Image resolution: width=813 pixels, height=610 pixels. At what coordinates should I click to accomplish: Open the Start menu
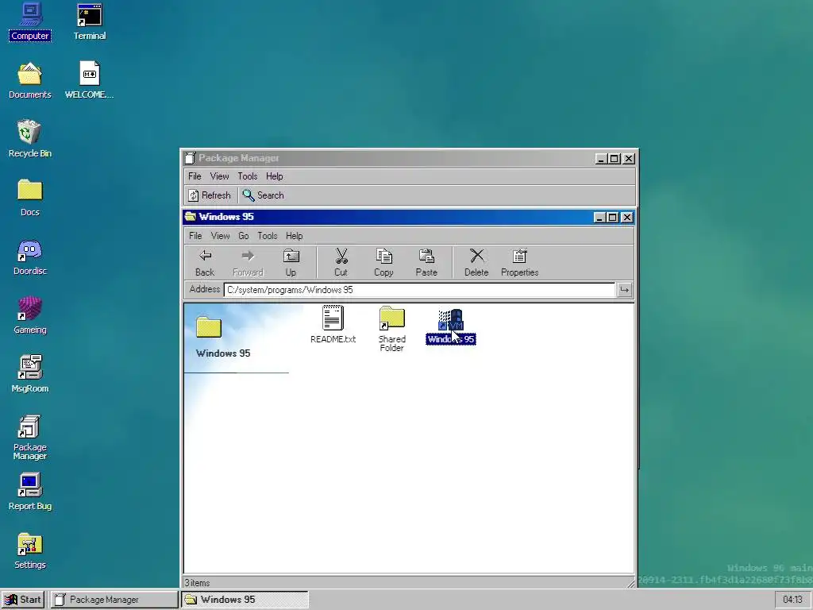tap(23, 600)
